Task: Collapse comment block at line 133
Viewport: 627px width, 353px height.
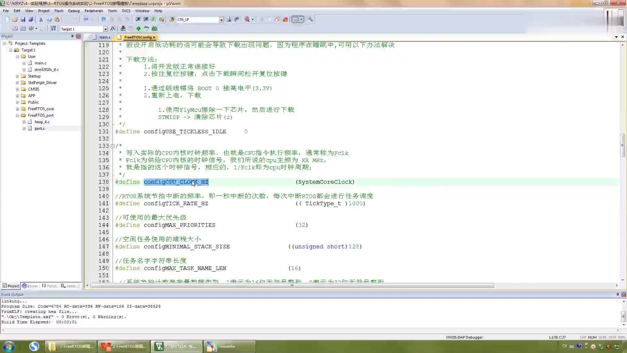Action: (112, 146)
